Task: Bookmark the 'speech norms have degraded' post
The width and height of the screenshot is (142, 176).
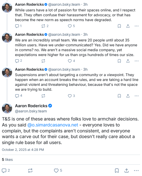Action: click(119, 26)
